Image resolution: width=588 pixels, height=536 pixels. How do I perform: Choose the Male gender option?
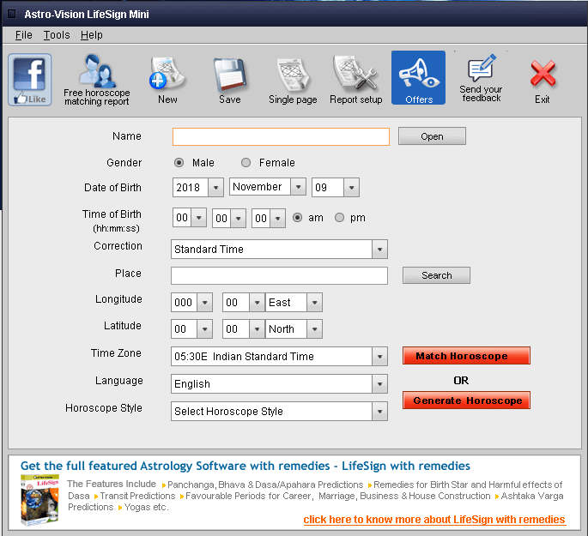coord(179,163)
